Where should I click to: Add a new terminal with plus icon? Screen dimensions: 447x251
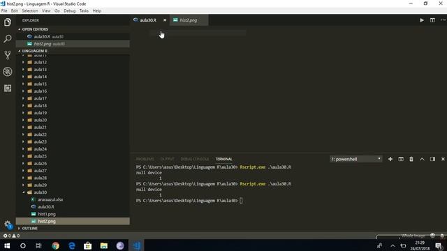pyautogui.click(x=390, y=159)
